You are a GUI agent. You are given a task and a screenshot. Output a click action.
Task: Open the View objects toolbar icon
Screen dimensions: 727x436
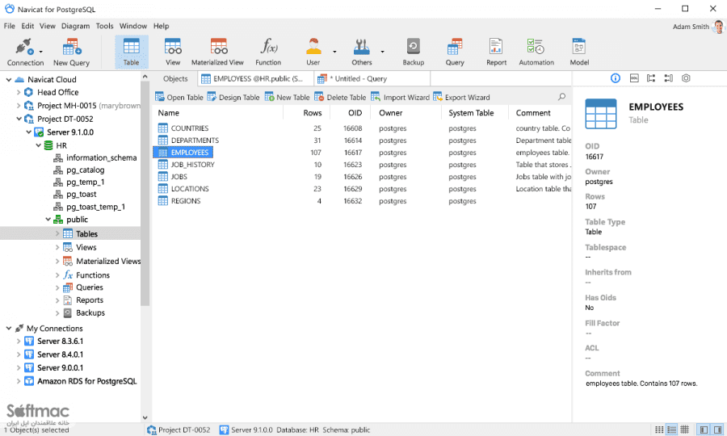click(173, 52)
